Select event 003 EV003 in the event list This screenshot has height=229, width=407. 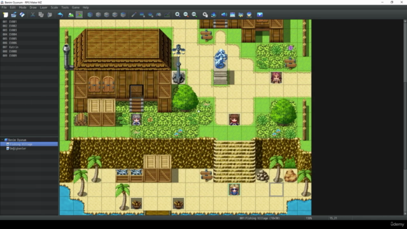29,30
